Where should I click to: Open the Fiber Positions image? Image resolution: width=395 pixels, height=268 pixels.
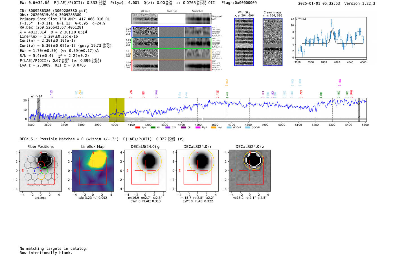(x=41, y=171)
